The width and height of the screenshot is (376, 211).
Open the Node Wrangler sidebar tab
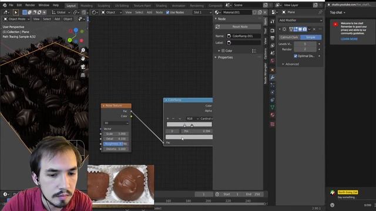click(x=265, y=73)
